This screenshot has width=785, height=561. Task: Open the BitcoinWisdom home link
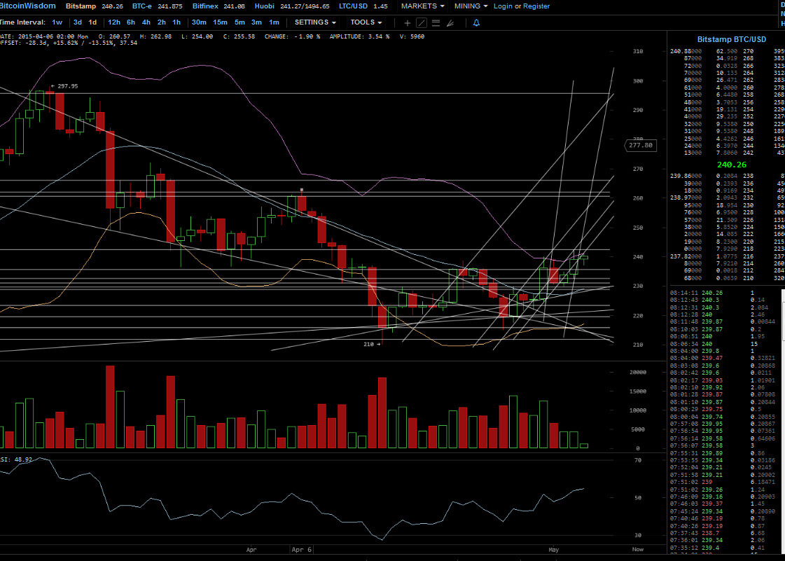pyautogui.click(x=27, y=6)
